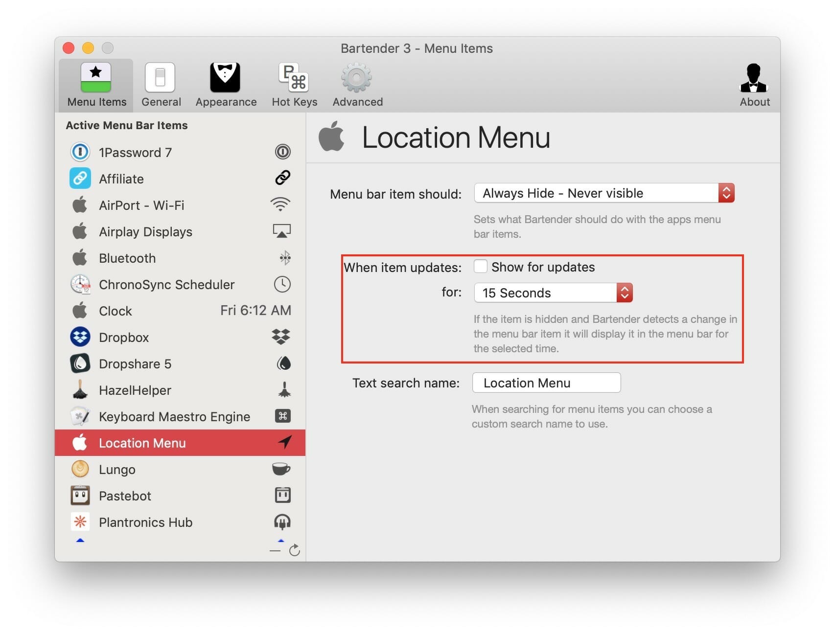Select Keyboard Maestro Engine item
The height and width of the screenshot is (634, 835).
coord(180,416)
